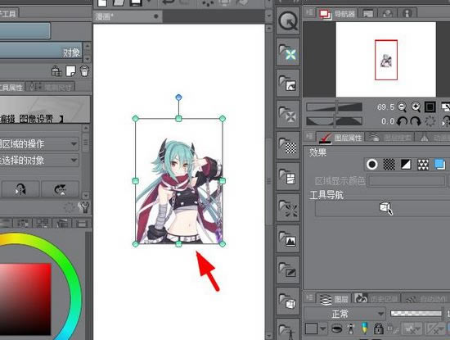Click sub tool list scroll down arrow
This screenshot has width=450, height=340.
click(x=88, y=59)
